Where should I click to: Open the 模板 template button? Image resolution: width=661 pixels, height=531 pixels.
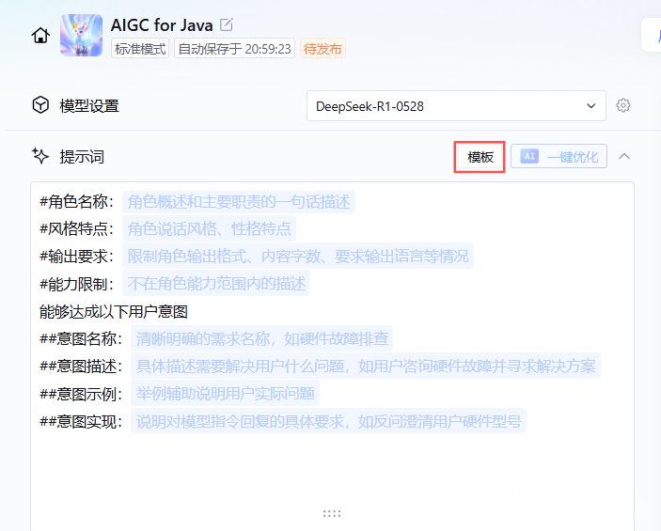pyautogui.click(x=480, y=157)
